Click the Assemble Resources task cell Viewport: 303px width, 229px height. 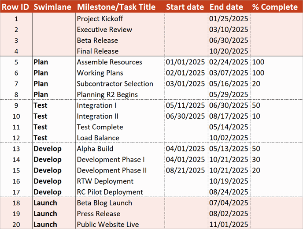[109, 62]
